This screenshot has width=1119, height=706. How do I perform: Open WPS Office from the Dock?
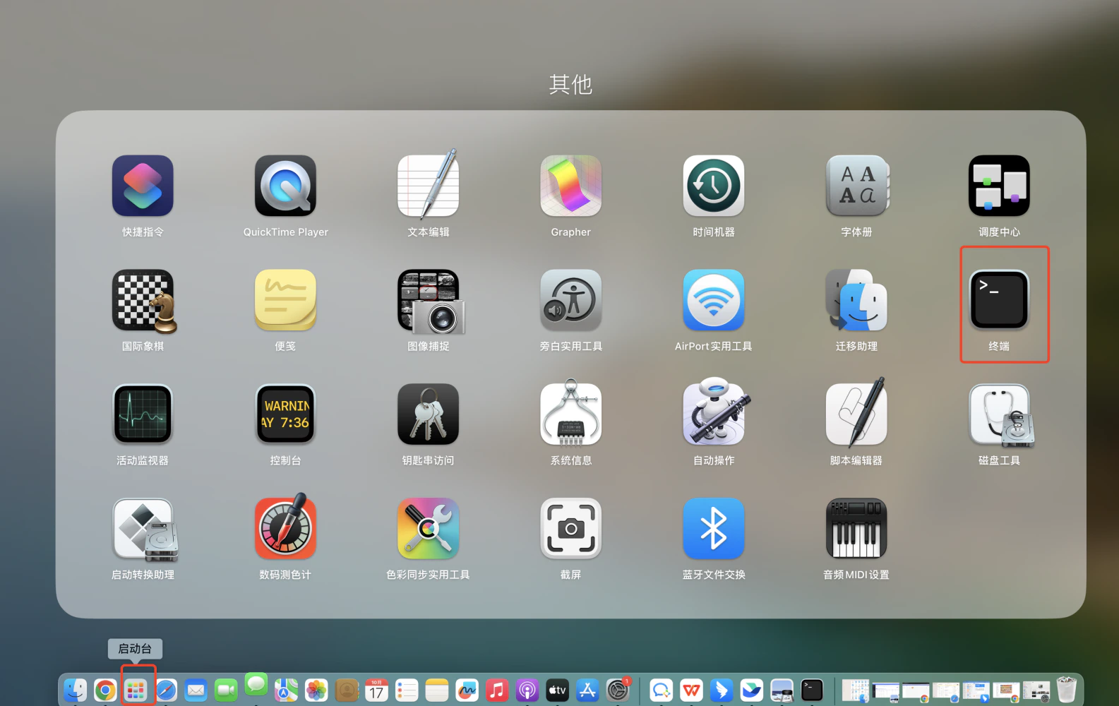(x=692, y=690)
